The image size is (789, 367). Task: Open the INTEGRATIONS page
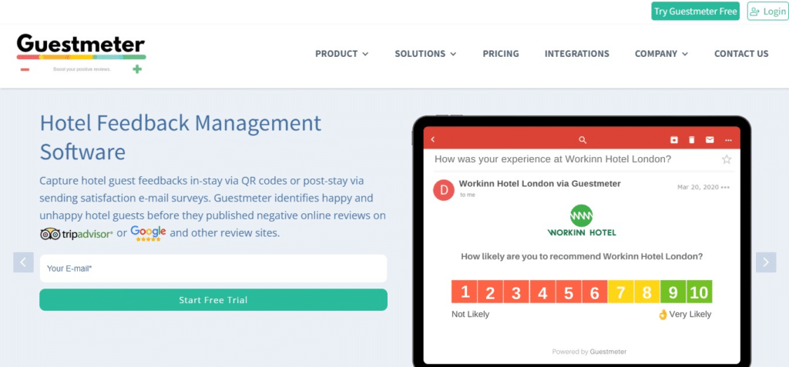(576, 54)
